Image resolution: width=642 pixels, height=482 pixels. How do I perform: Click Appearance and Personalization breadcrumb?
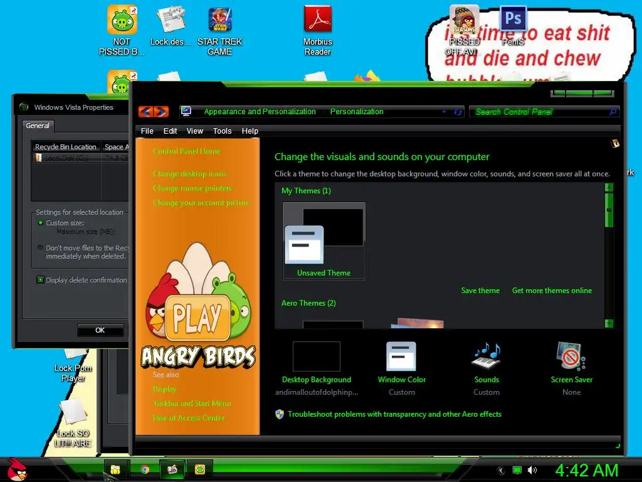pyautogui.click(x=260, y=112)
